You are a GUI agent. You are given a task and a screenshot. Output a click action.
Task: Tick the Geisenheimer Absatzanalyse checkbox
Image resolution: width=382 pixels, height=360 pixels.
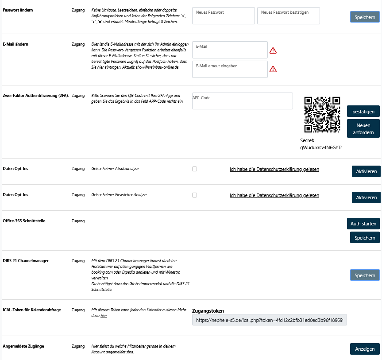[x=195, y=169]
